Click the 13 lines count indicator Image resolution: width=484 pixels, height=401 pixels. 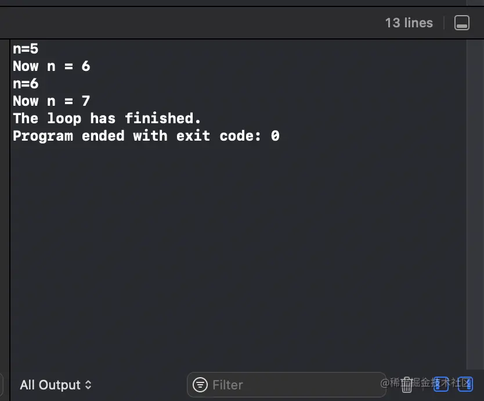tap(409, 23)
